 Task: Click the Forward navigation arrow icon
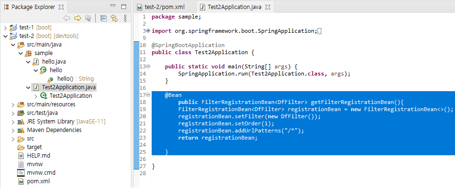[x=77, y=19]
